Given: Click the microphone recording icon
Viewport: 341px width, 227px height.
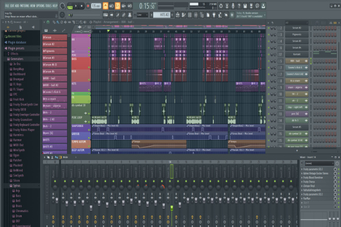Looking at the screenshot, I should click(x=233, y=6).
